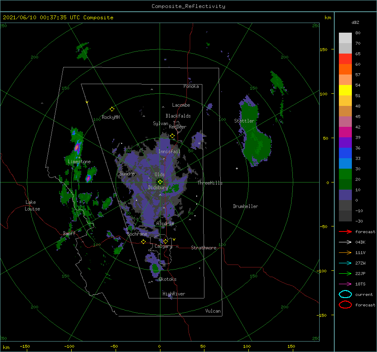The height and width of the screenshot is (352, 377).
Task: Click the dBZ legend heading
Action: 355,22
